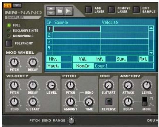159x127 pixels.
Task: Click the Velocity Level knob
Action: [x=52, y=85]
